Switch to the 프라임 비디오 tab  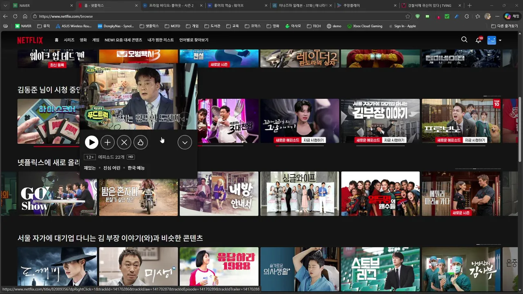click(172, 6)
